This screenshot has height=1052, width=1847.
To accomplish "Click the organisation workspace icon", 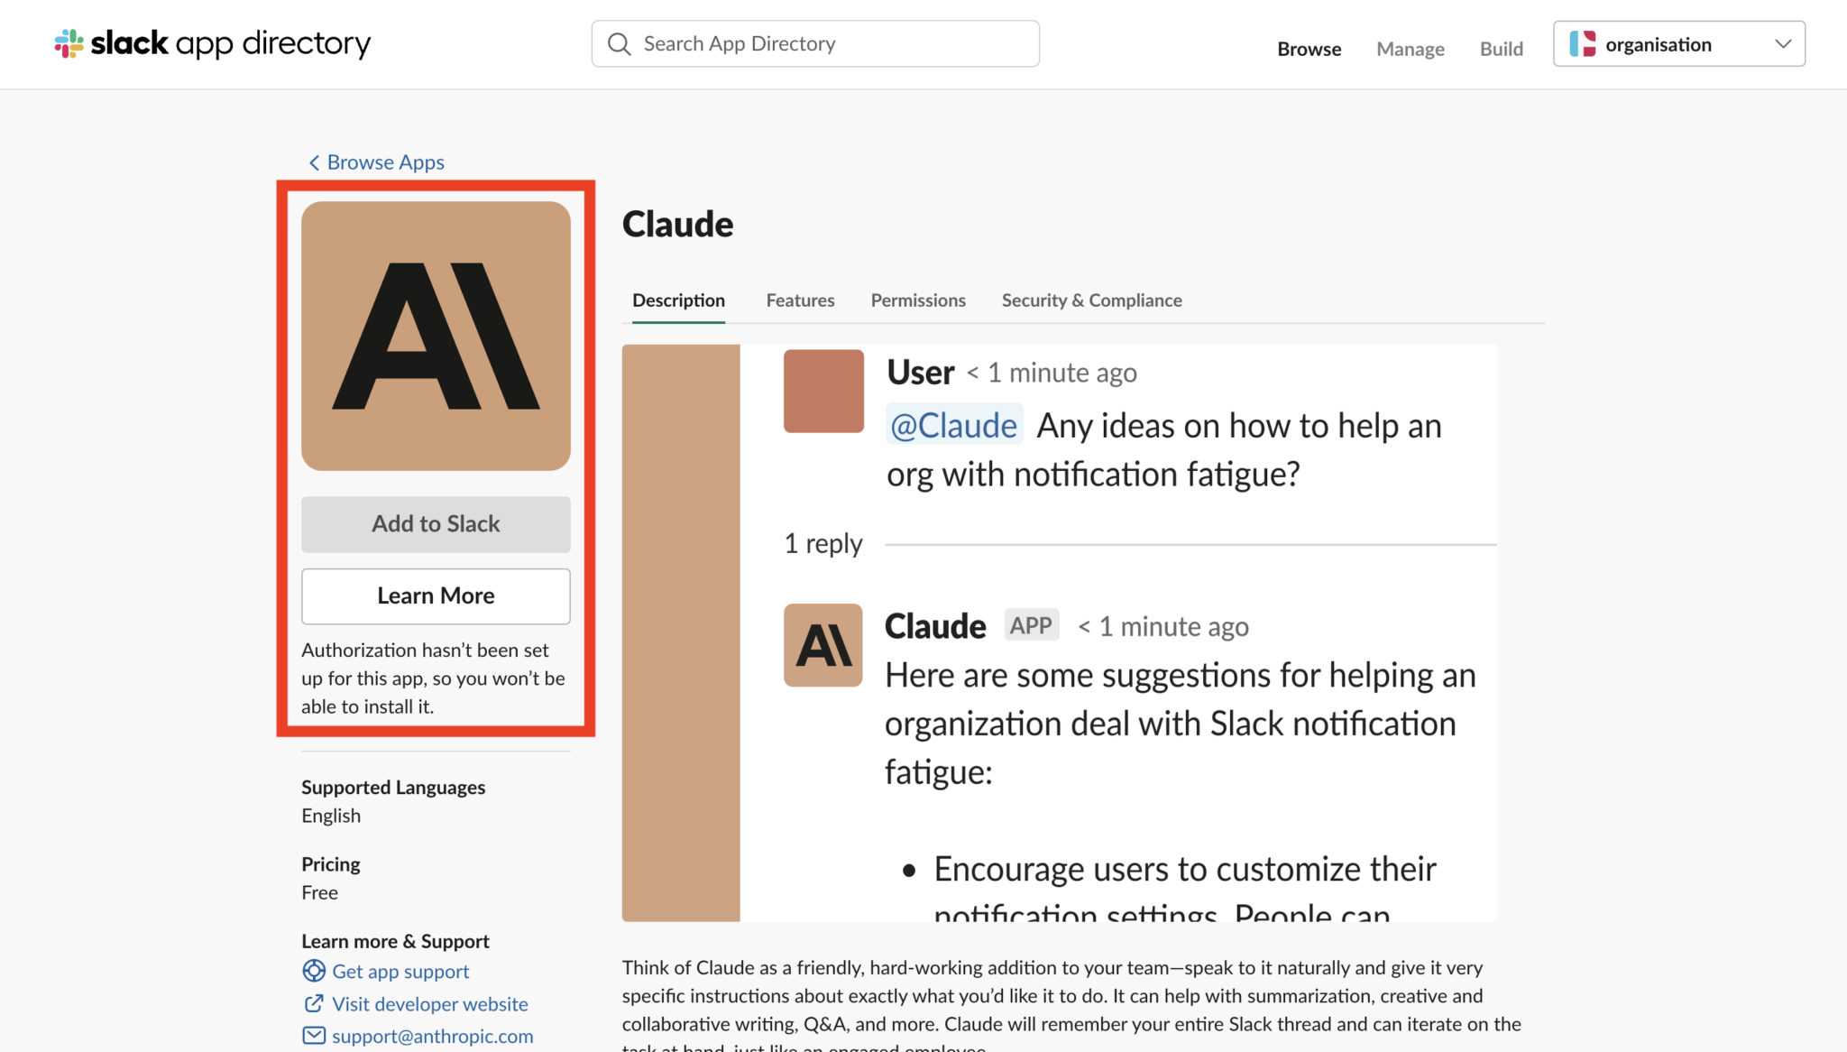I will pyautogui.click(x=1583, y=44).
